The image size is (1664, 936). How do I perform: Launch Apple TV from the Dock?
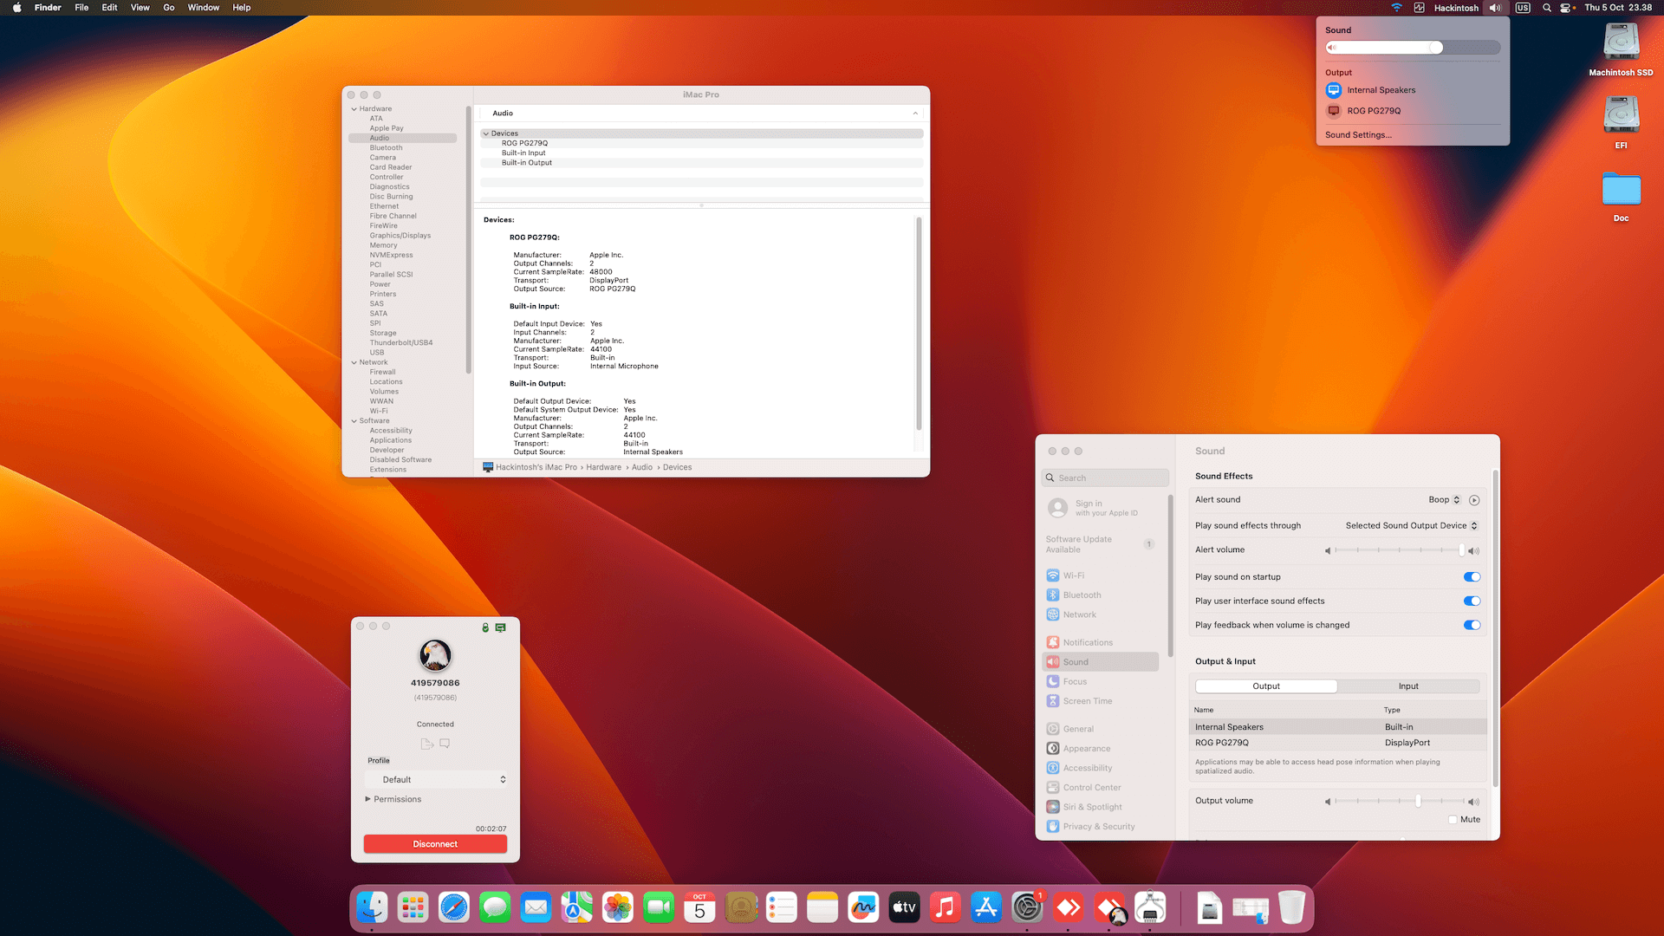(904, 907)
